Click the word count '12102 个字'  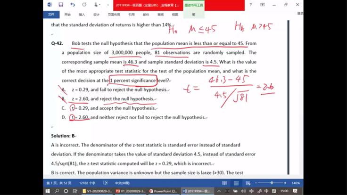pyautogui.click(x=87, y=183)
